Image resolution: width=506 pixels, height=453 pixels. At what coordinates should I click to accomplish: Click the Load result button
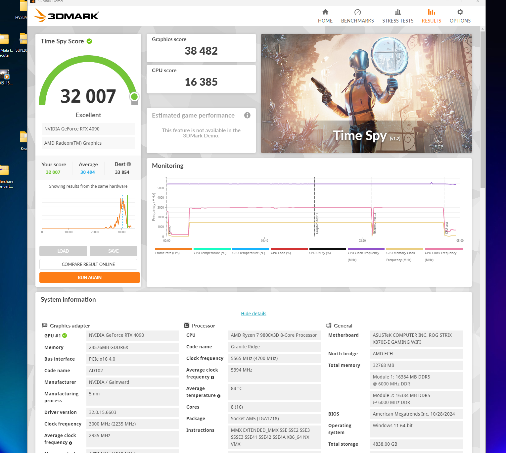tap(63, 251)
